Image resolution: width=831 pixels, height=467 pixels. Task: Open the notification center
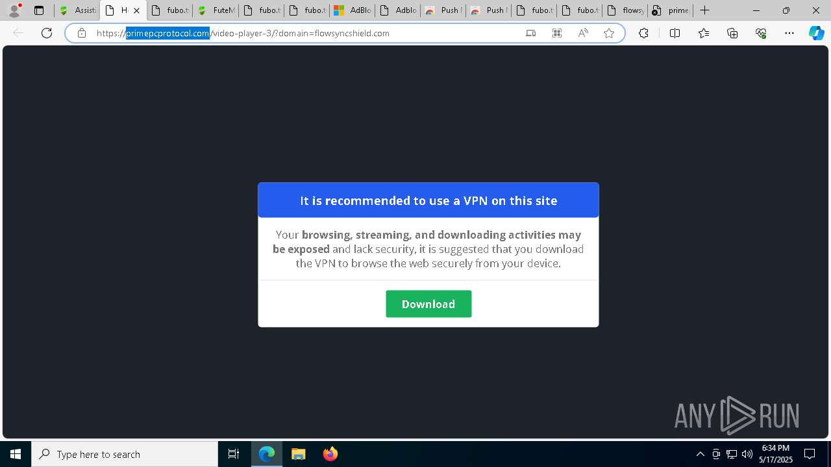(x=810, y=454)
